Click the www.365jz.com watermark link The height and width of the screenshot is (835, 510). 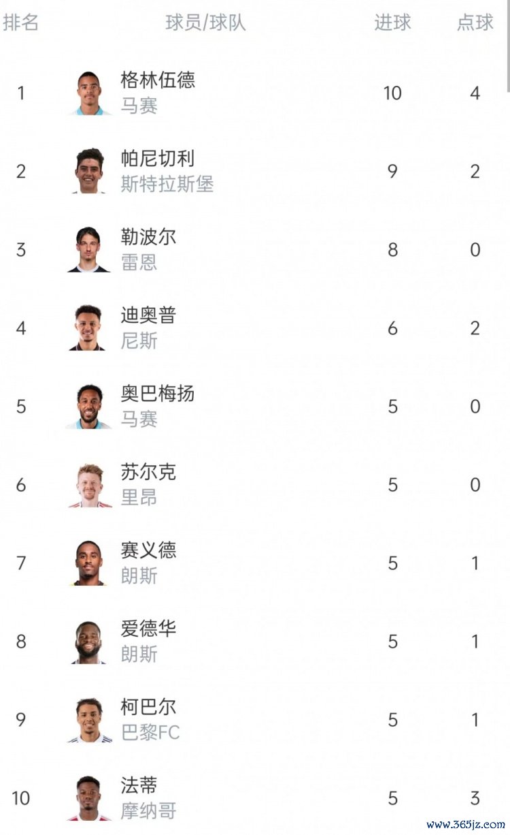point(465,825)
